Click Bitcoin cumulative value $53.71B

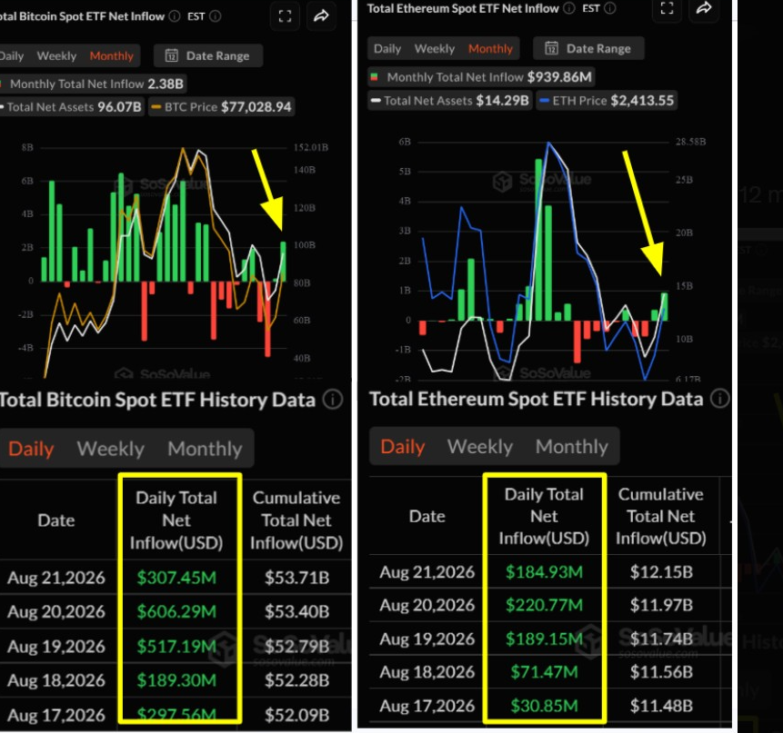[x=296, y=578]
